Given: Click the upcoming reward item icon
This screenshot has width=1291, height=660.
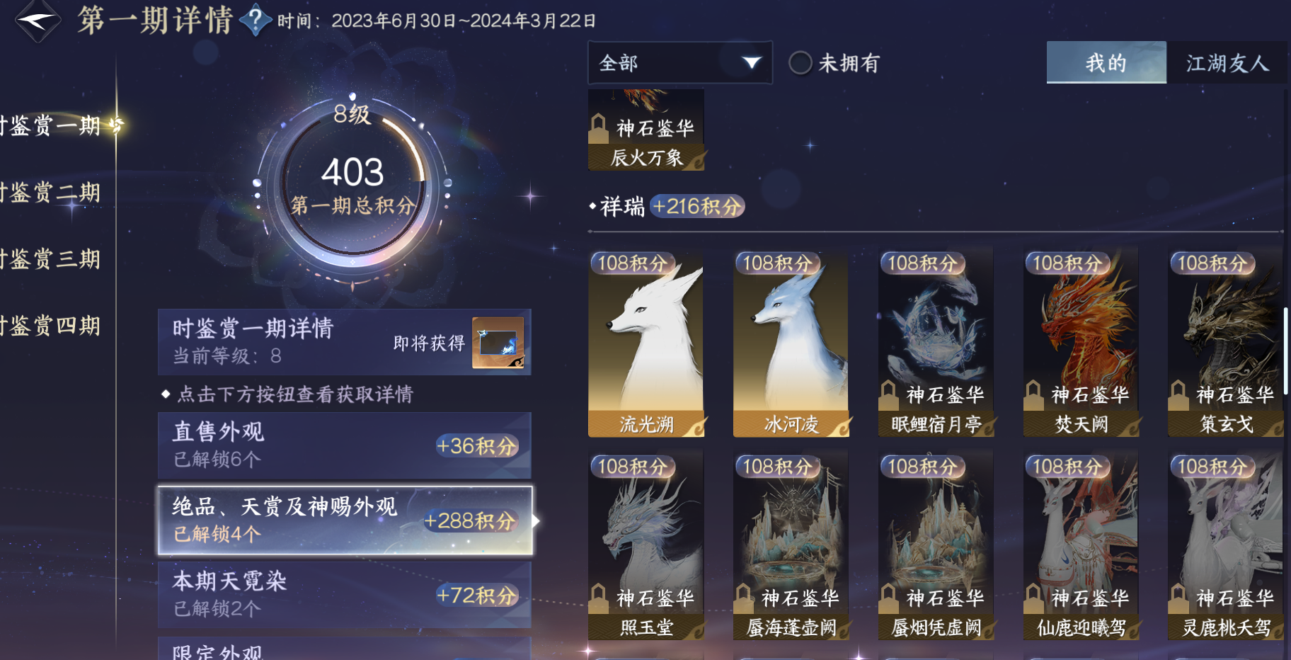Looking at the screenshot, I should tap(498, 343).
